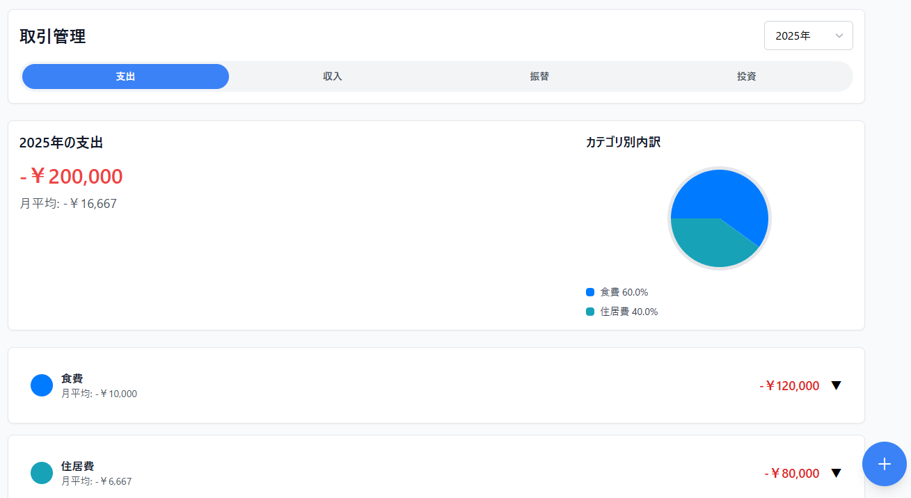Open the 投資 tab
The width and height of the screenshot is (911, 498).
747,77
